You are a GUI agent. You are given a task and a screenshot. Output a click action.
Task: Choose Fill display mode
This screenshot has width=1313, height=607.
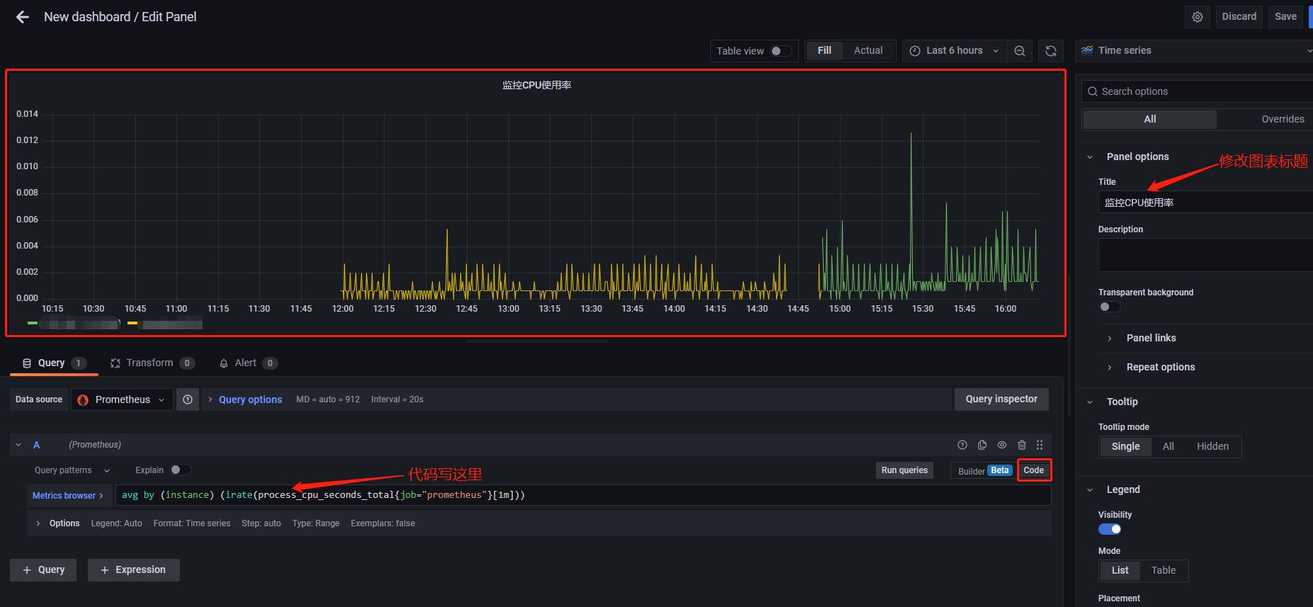[x=824, y=51]
